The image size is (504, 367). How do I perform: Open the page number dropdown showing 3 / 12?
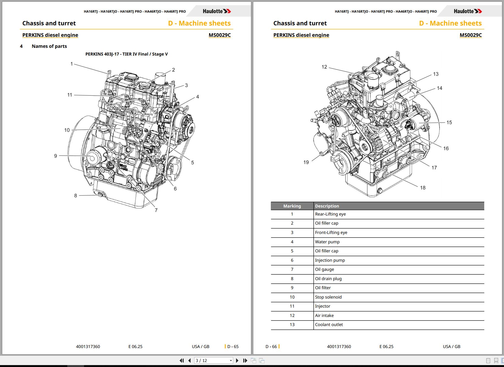[231, 361]
